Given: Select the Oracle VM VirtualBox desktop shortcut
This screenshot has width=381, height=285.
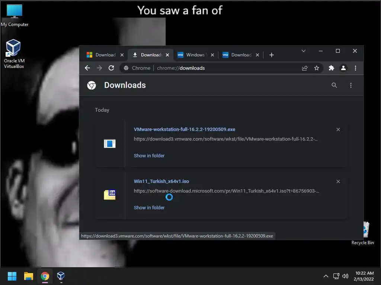Looking at the screenshot, I should point(14,54).
